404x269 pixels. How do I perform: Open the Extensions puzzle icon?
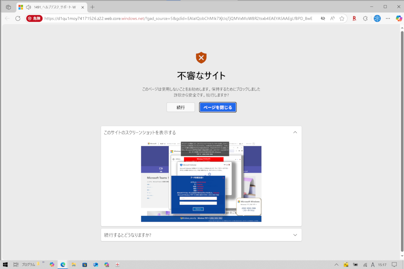(366, 18)
